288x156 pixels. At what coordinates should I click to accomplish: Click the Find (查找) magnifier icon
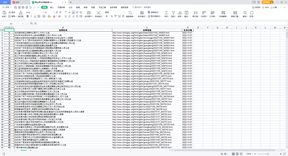pos(245,13)
